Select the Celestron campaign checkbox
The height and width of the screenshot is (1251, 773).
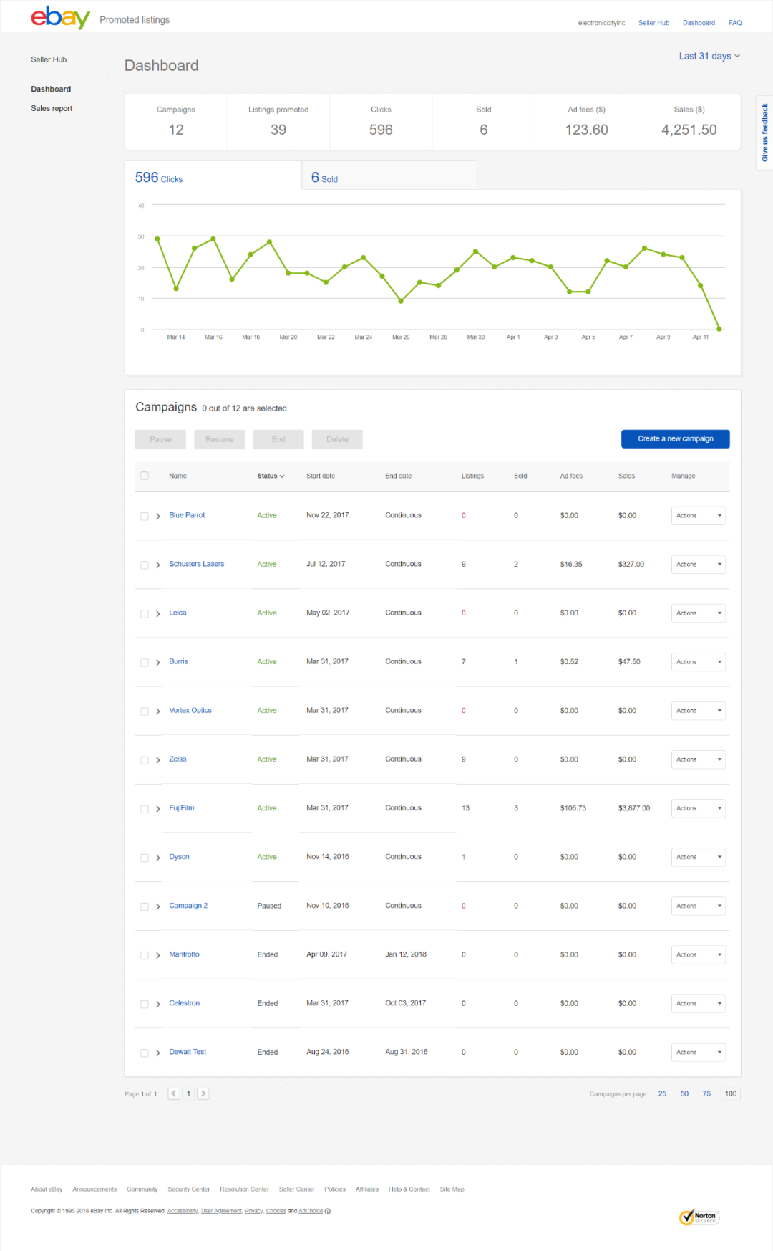[145, 1004]
